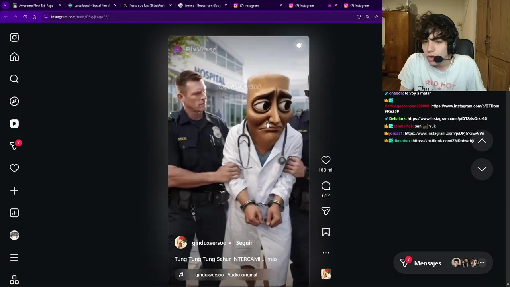
Task: Click the '188 mil' likes count
Action: (x=326, y=170)
